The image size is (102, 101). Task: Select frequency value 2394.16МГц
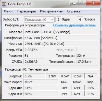point(60,44)
